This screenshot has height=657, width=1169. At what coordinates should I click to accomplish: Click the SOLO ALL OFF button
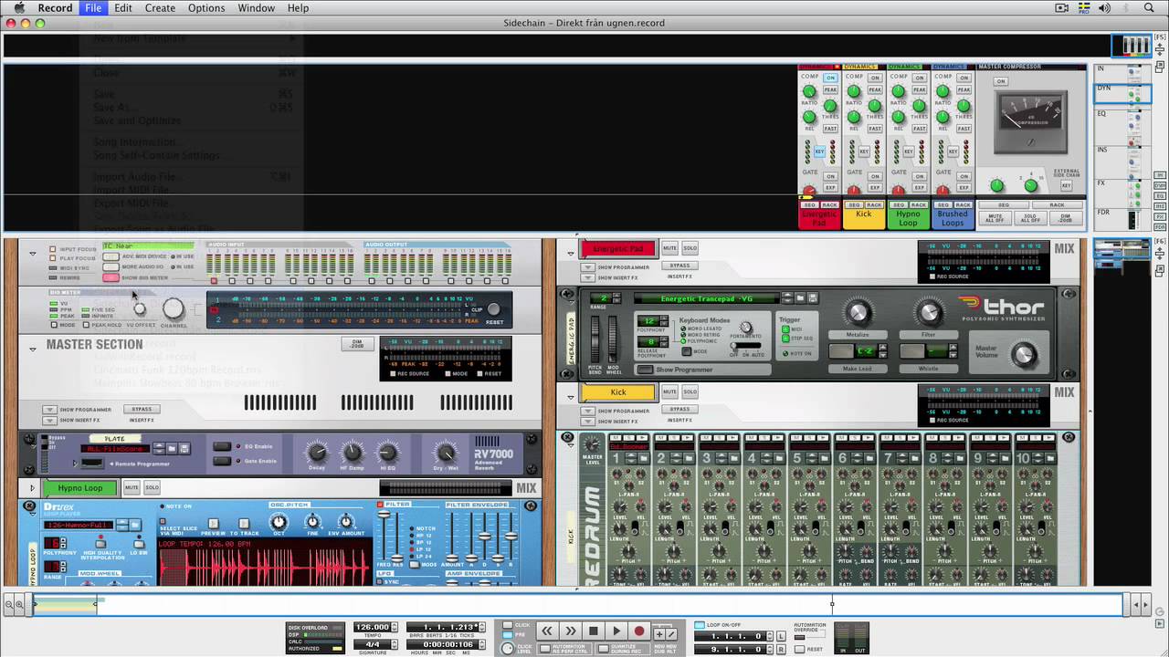(x=1030, y=218)
